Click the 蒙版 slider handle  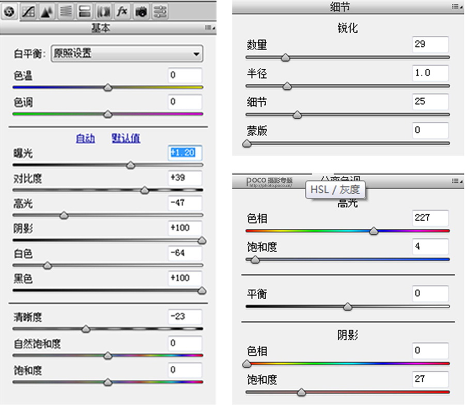tap(247, 144)
